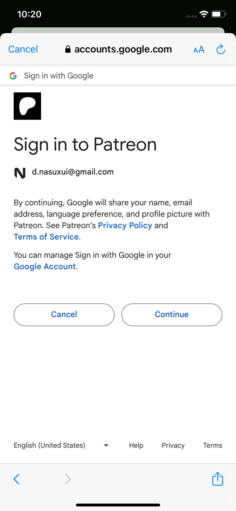236x511 pixels.
Task: Click the language dropdown arrow
Action: 106,445
